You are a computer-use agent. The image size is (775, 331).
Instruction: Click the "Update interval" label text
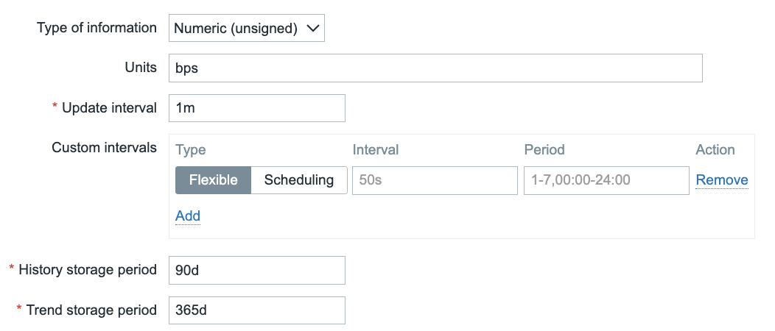[x=109, y=108]
